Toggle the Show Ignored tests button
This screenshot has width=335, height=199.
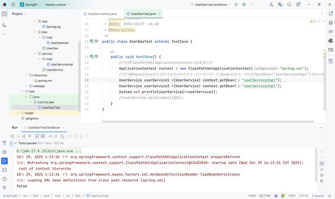pyautogui.click(x=43, y=136)
